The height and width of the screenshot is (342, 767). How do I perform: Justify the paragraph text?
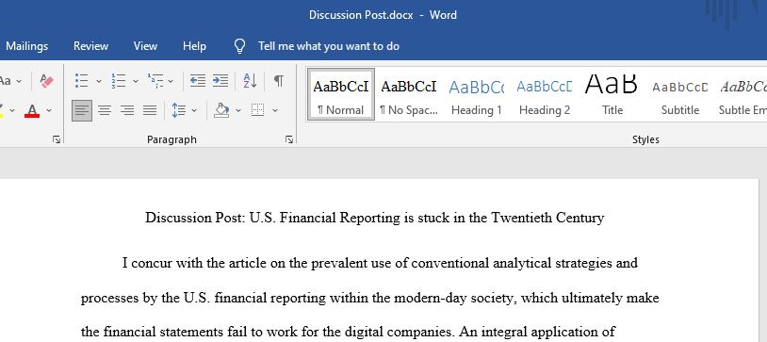150,110
